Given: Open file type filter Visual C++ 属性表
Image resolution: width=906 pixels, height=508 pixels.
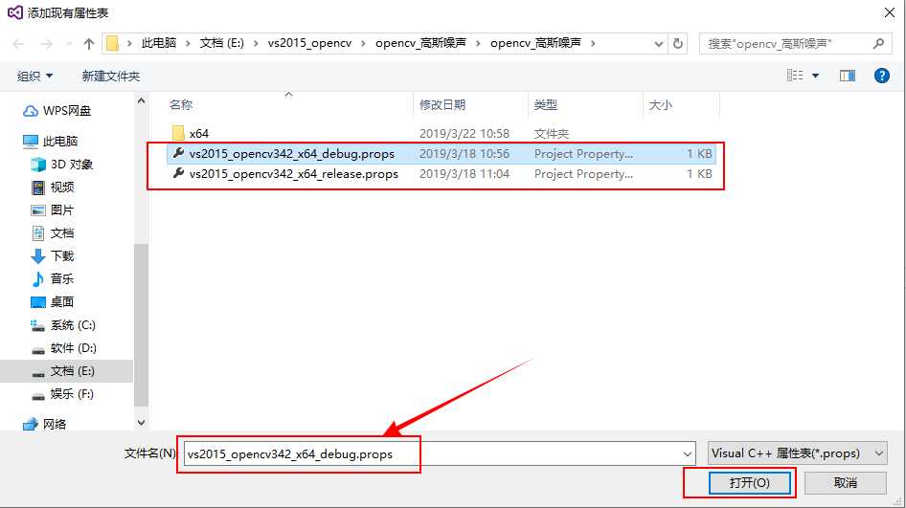Looking at the screenshot, I should coord(798,453).
